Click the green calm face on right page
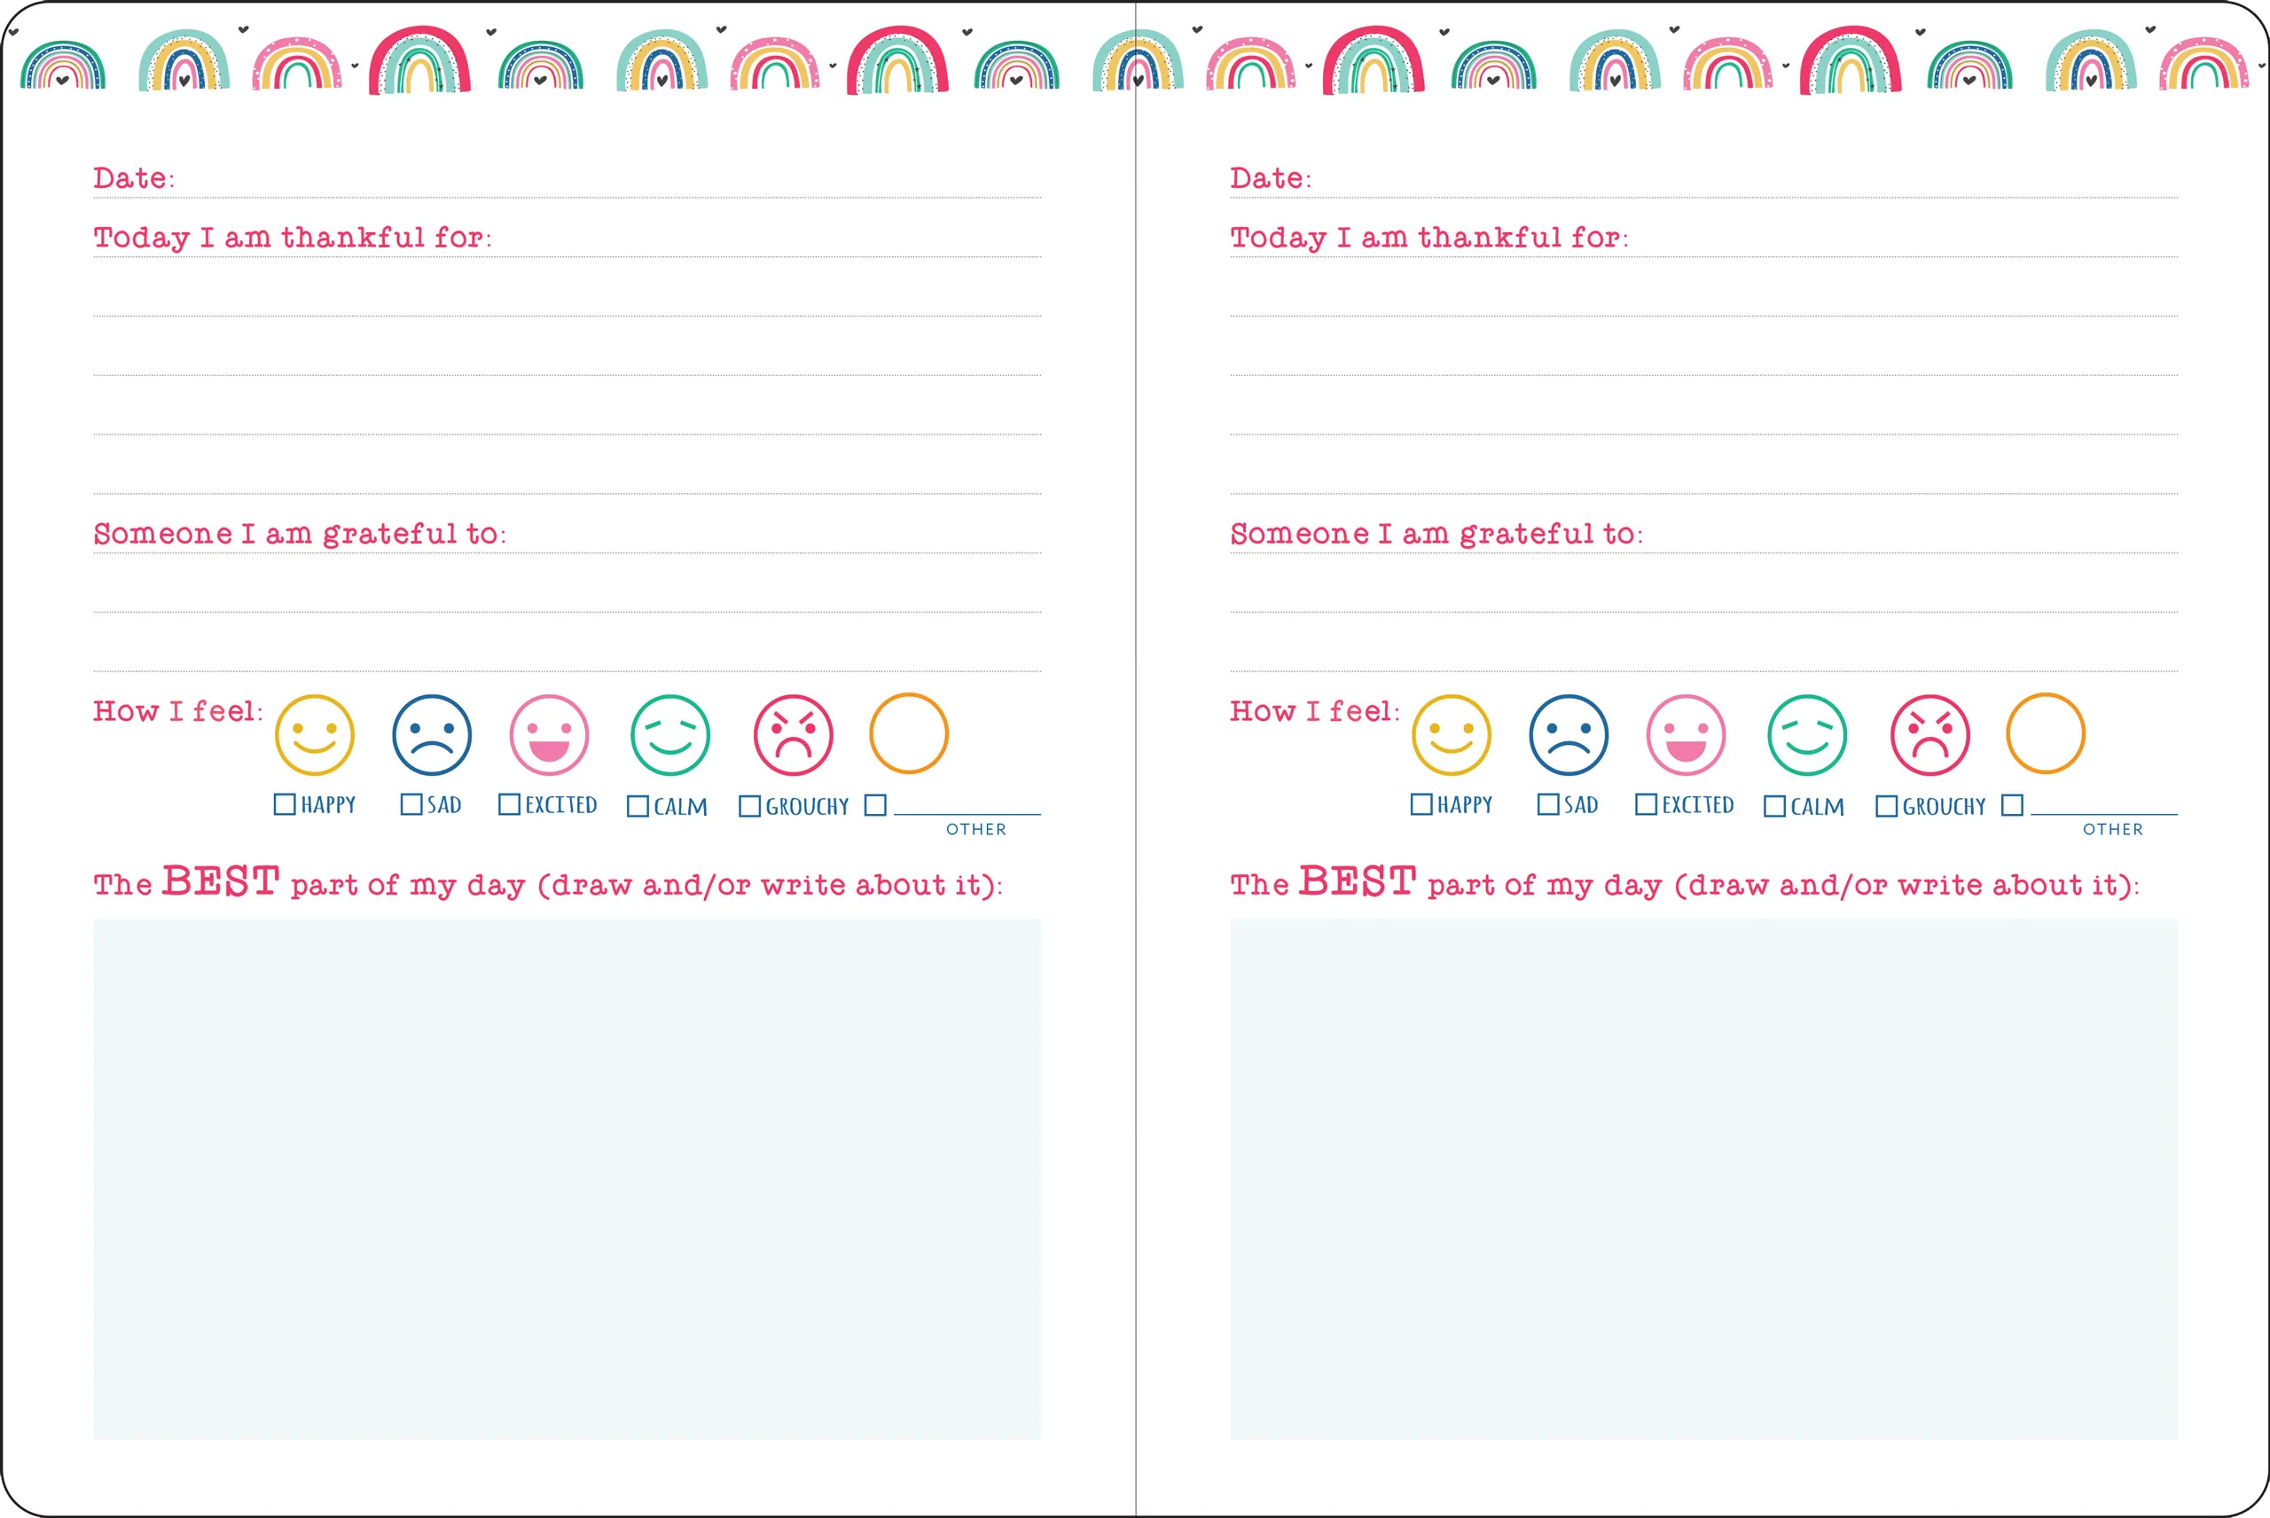This screenshot has width=2270, height=1518. (1806, 735)
